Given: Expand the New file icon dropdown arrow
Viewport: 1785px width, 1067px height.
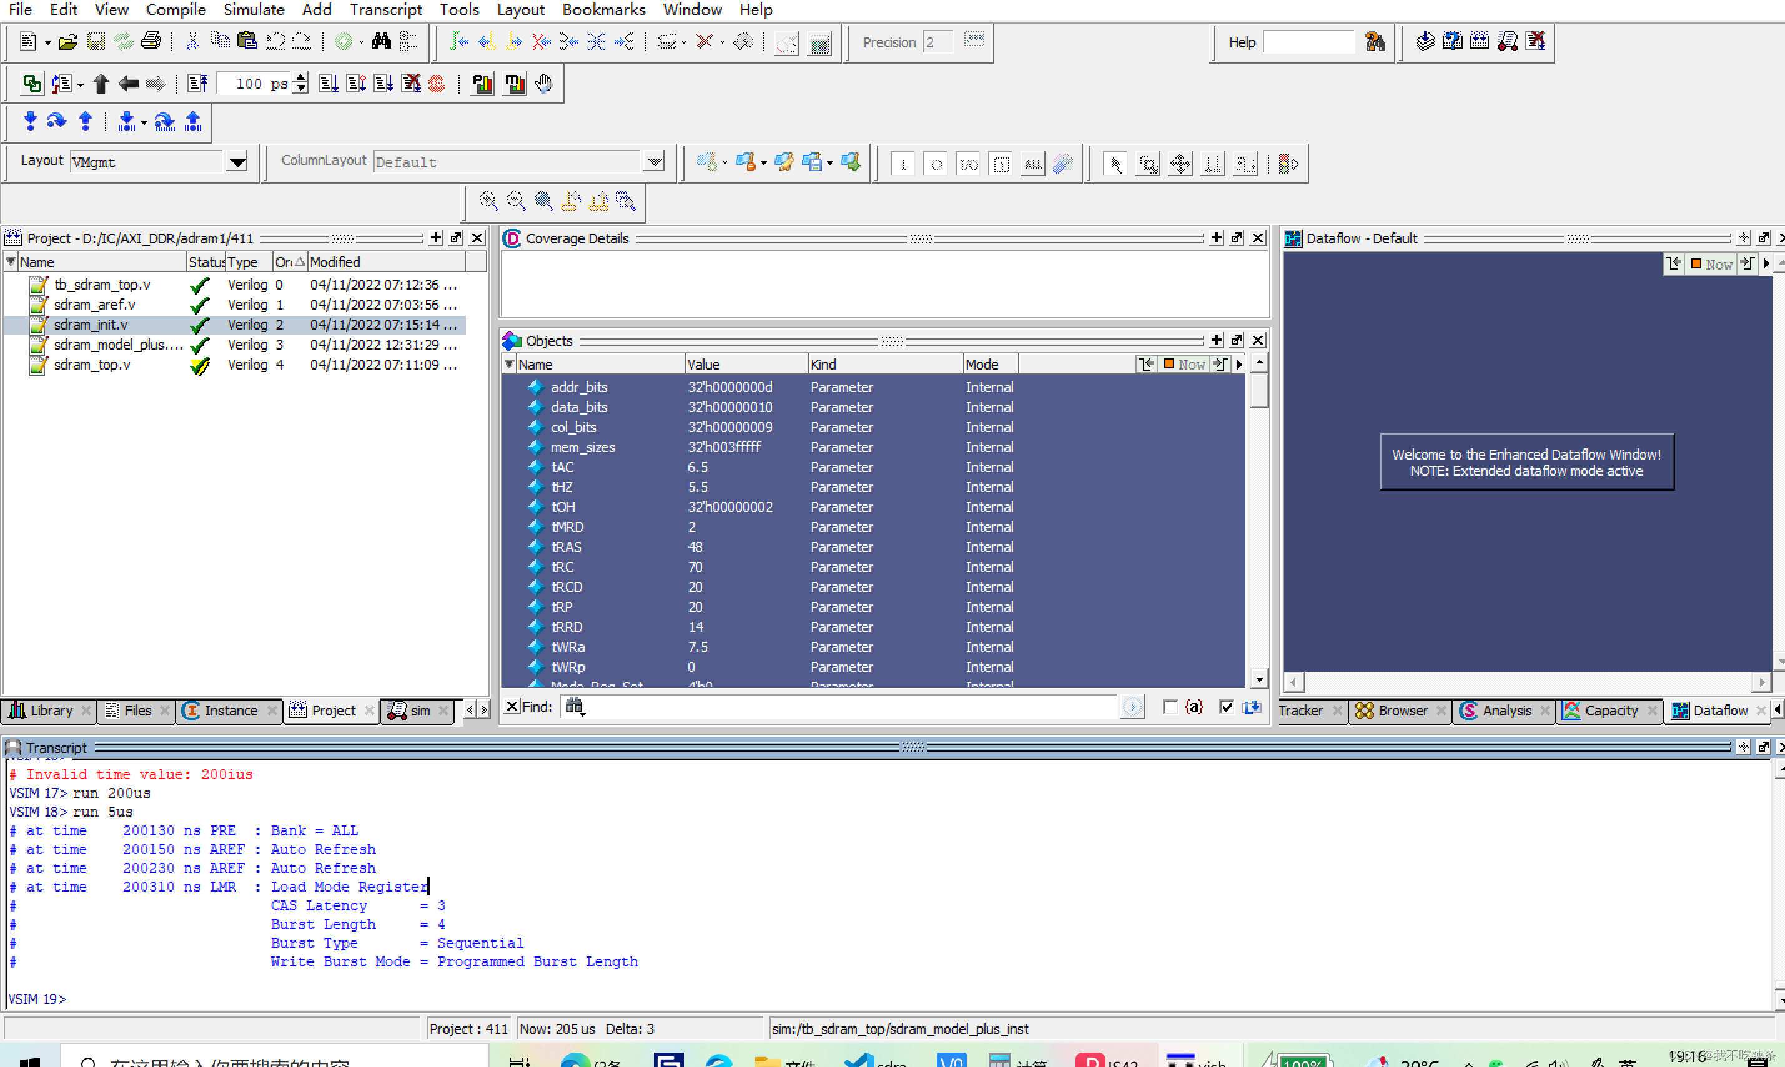Looking at the screenshot, I should [47, 43].
